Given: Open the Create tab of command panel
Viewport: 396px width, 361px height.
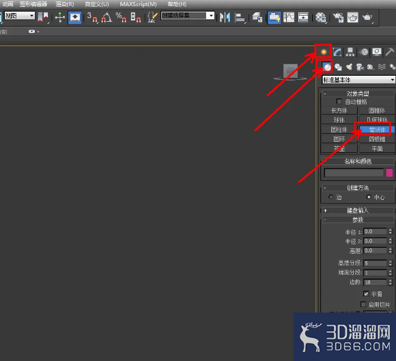Looking at the screenshot, I should tap(324, 52).
